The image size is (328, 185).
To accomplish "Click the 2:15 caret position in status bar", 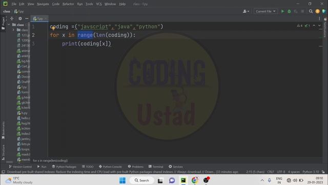I will click(x=255, y=172).
